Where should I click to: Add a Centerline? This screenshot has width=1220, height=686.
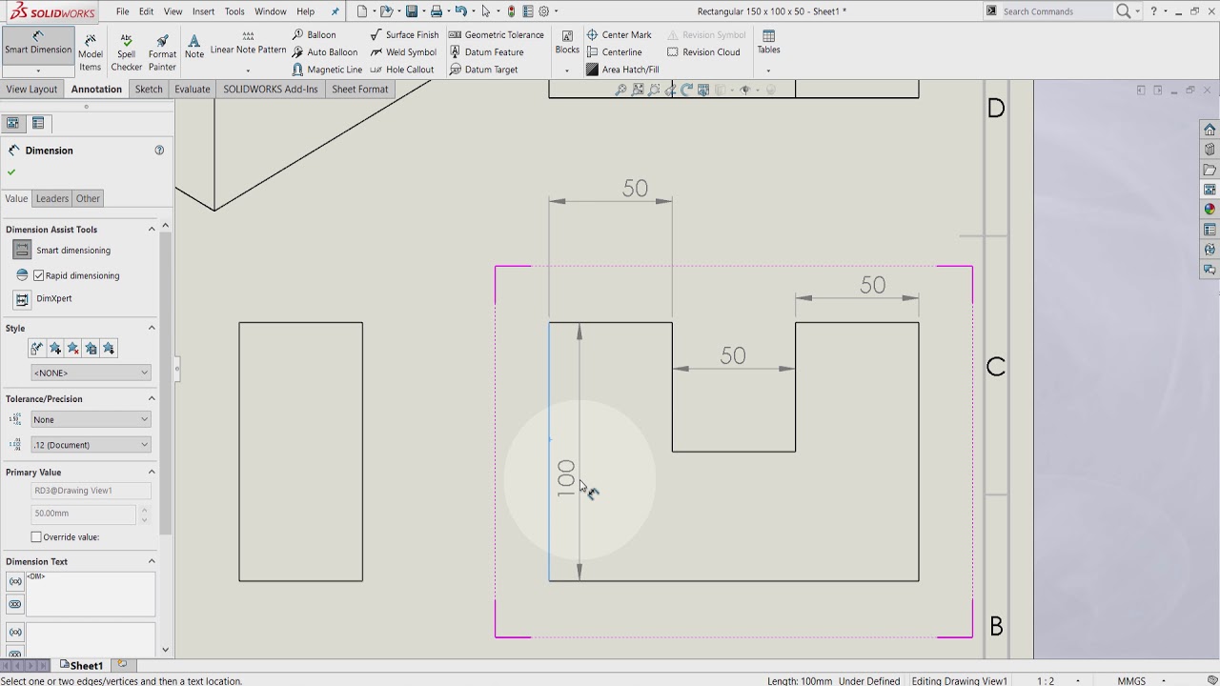(614, 52)
